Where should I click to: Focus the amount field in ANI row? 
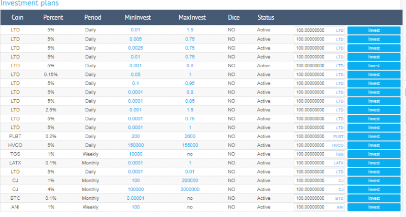[319, 207]
